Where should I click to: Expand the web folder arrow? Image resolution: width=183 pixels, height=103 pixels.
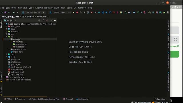(x=7, y=57)
